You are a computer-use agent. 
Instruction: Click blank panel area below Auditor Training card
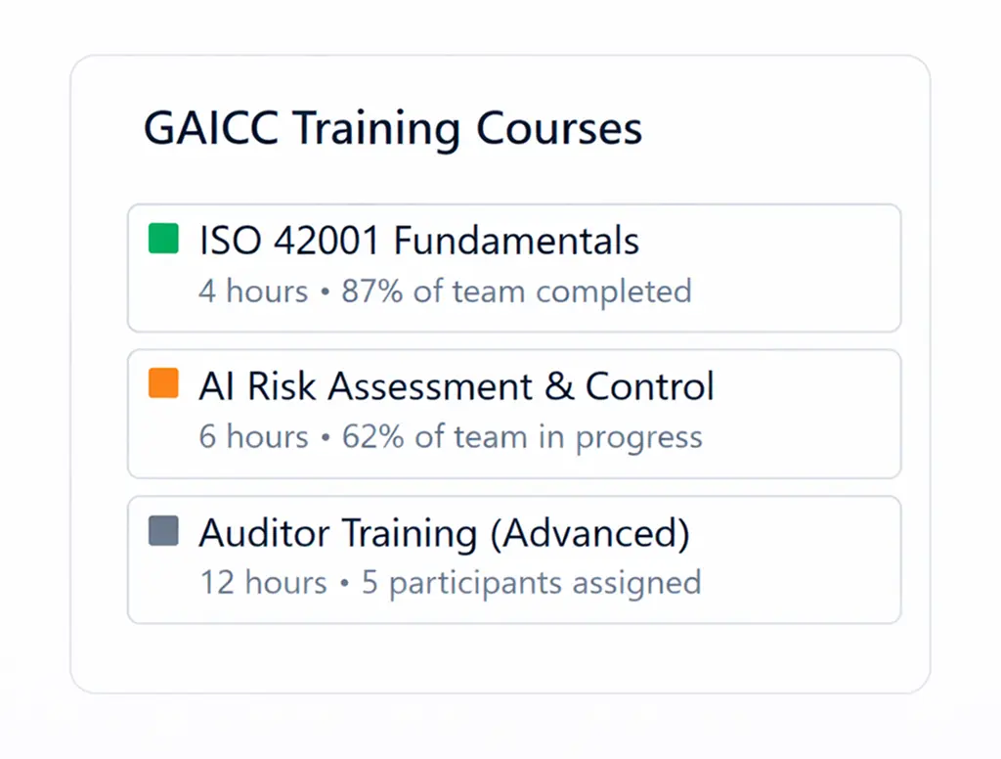499,657
